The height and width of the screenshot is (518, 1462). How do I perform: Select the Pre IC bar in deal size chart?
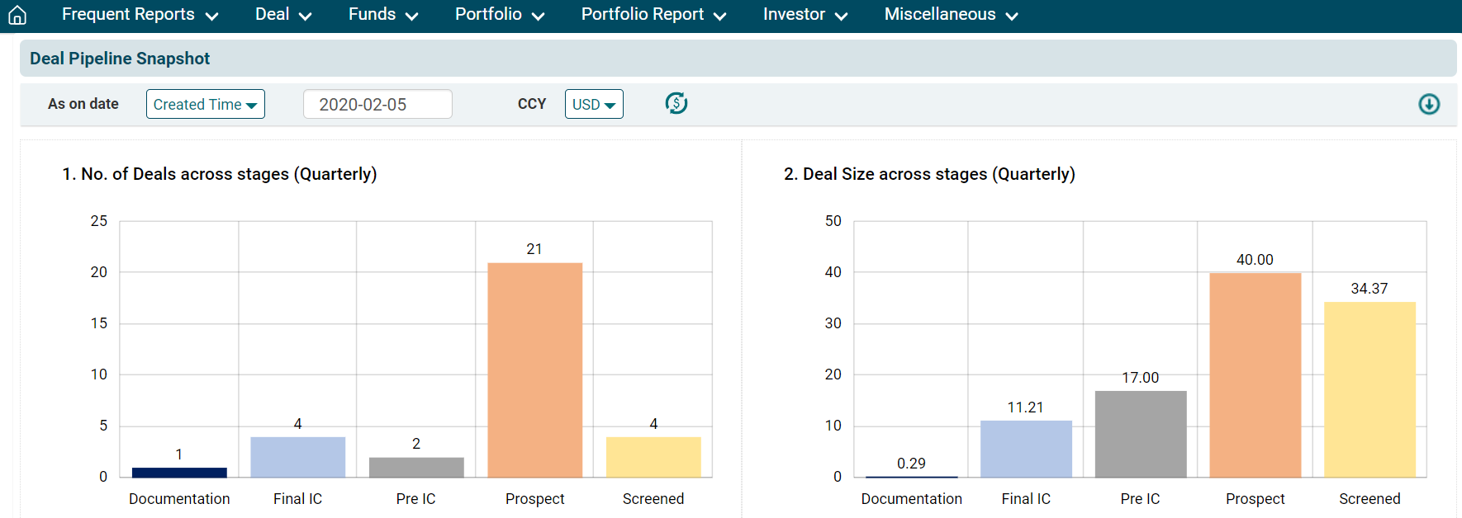(x=1140, y=434)
